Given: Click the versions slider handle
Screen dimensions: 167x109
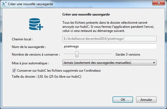Looking at the screenshot, I should pyautogui.click(x=77, y=54).
